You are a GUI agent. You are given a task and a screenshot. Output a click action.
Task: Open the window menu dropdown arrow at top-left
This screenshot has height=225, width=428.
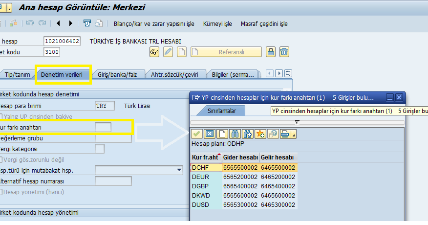[x=10, y=8]
